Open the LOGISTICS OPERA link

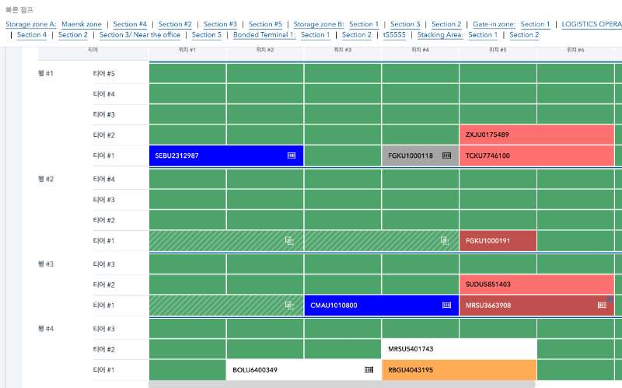(x=592, y=24)
